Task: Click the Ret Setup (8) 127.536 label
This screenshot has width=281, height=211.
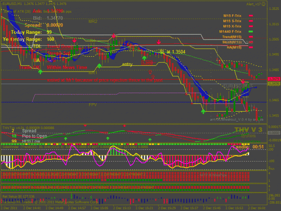Action: pos(18,197)
